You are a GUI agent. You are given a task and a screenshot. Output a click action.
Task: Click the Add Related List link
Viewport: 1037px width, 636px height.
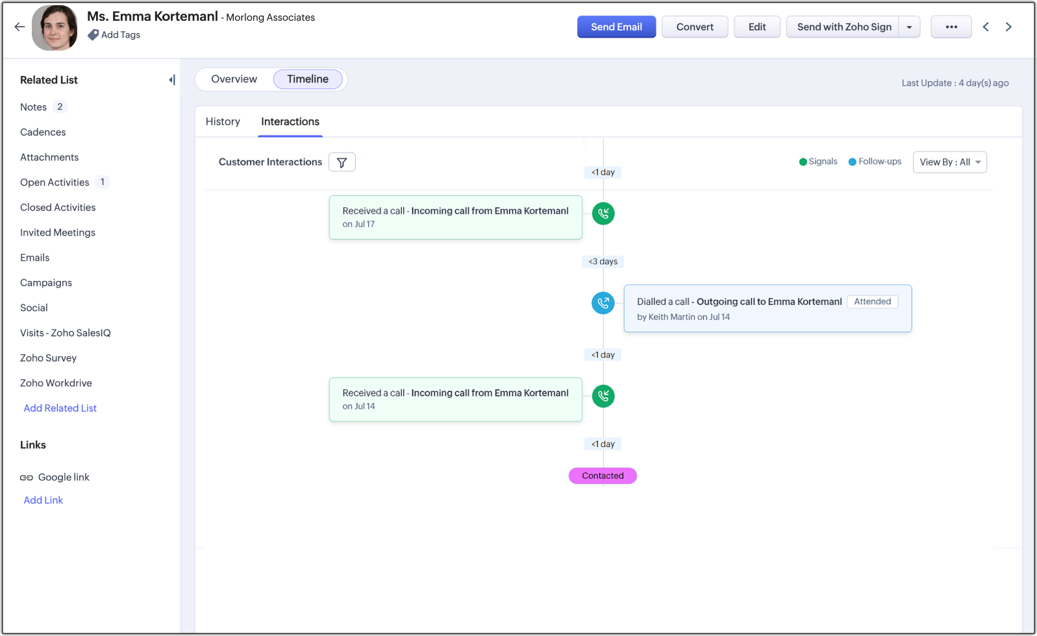click(x=60, y=408)
